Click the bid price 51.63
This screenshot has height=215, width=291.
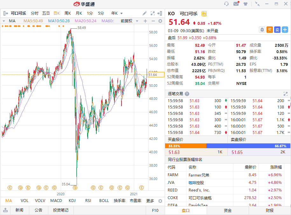174,152
